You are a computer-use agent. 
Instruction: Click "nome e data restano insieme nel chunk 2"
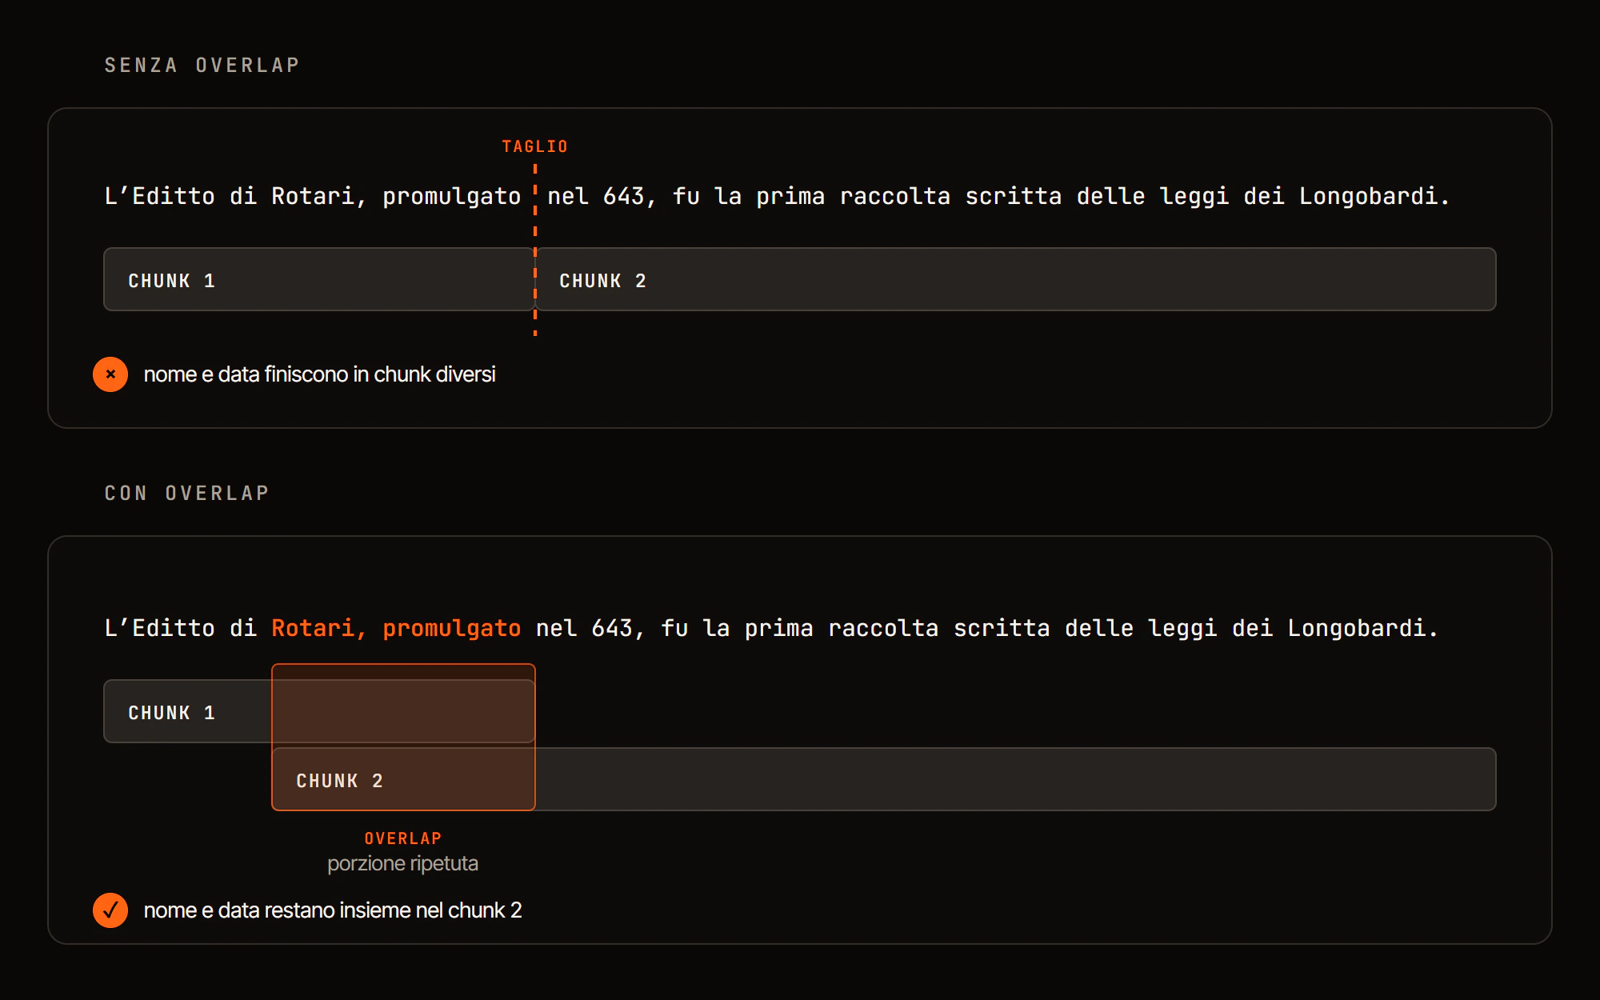[x=333, y=910]
